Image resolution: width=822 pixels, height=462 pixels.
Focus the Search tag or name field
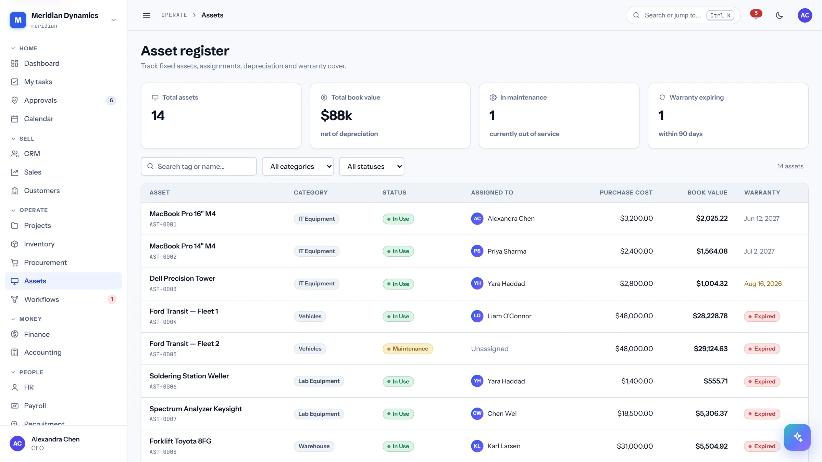click(x=199, y=166)
